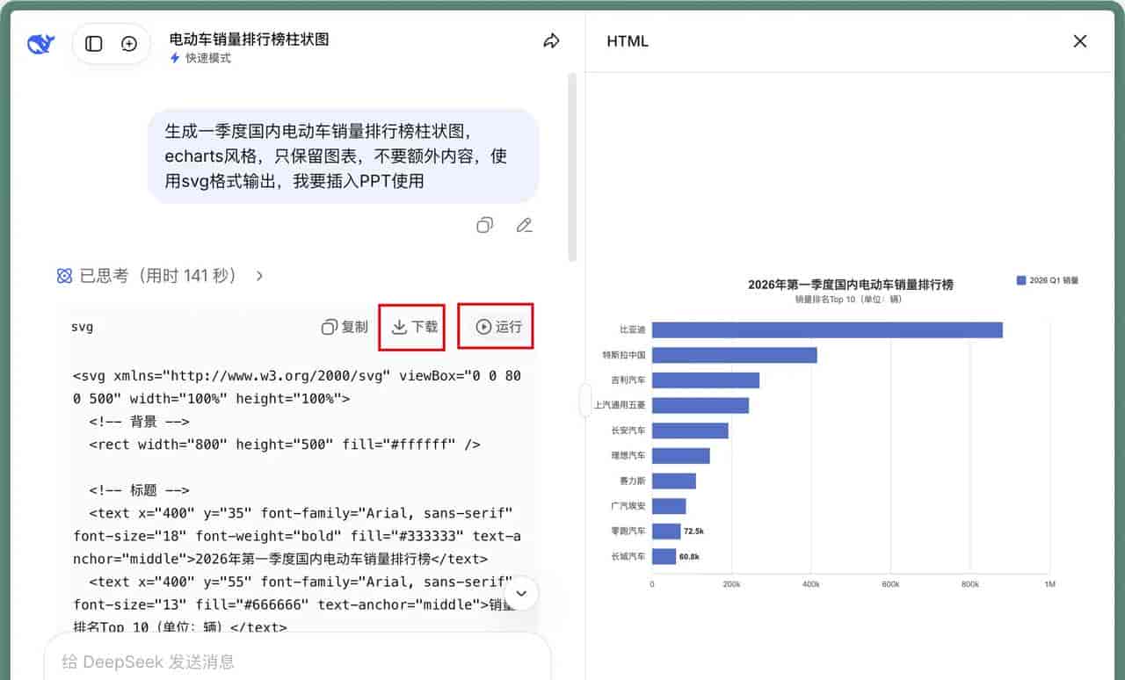Click the chart title 2026年第一季度国内电动车销量排行榜

click(x=851, y=284)
